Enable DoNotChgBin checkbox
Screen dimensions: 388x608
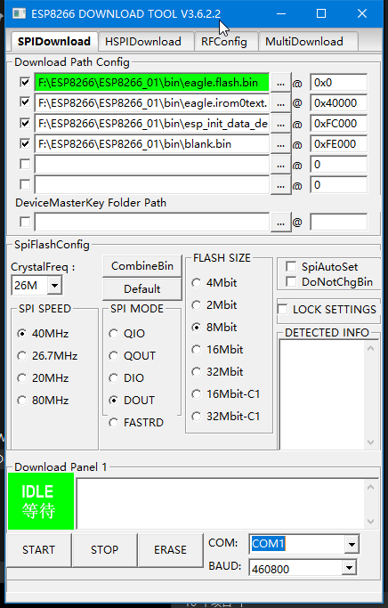click(x=291, y=281)
